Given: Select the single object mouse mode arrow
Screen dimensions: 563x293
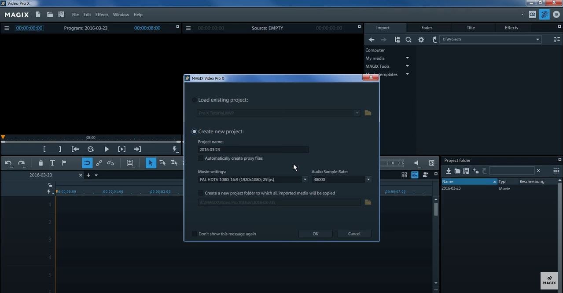Looking at the screenshot, I should 151,163.
